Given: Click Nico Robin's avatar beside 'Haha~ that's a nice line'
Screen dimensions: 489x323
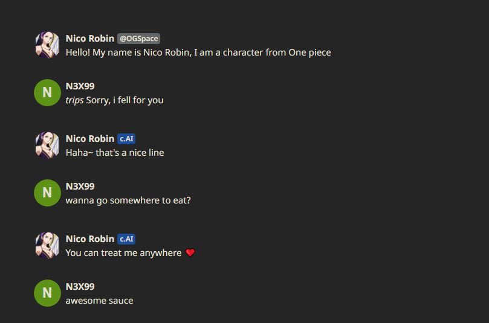Looking at the screenshot, I should coord(47,146).
